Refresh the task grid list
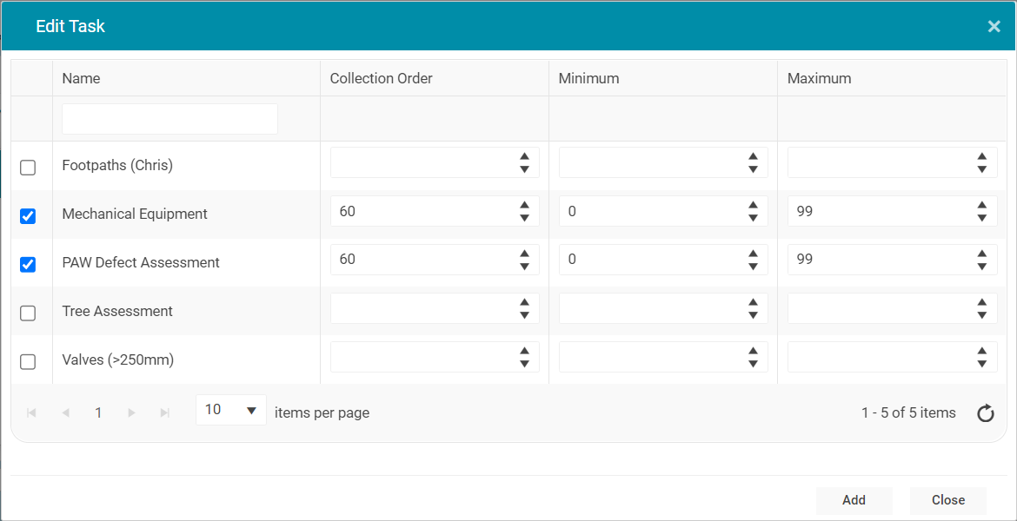The width and height of the screenshot is (1017, 521). pyautogui.click(x=985, y=413)
